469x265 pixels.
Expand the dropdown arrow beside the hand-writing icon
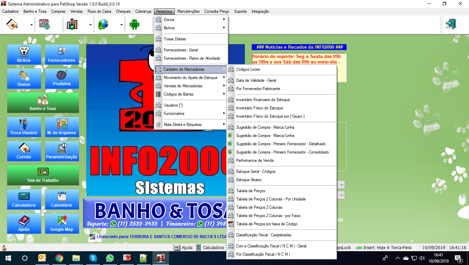coord(31,25)
